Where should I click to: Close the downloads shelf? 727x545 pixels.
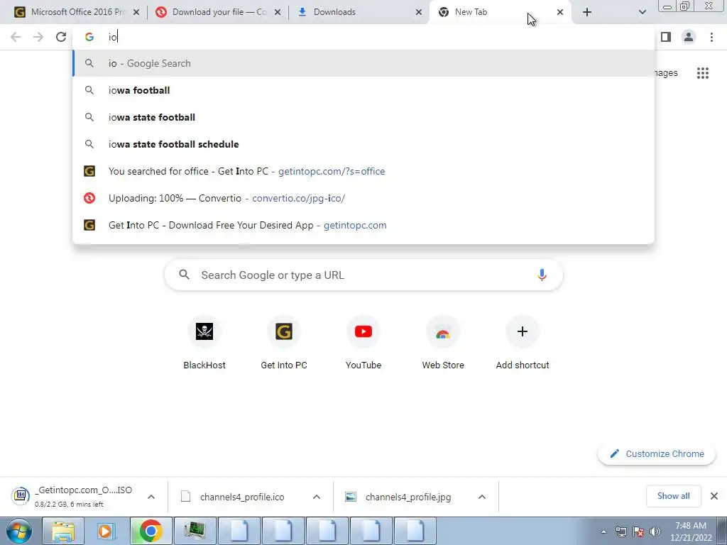click(714, 496)
